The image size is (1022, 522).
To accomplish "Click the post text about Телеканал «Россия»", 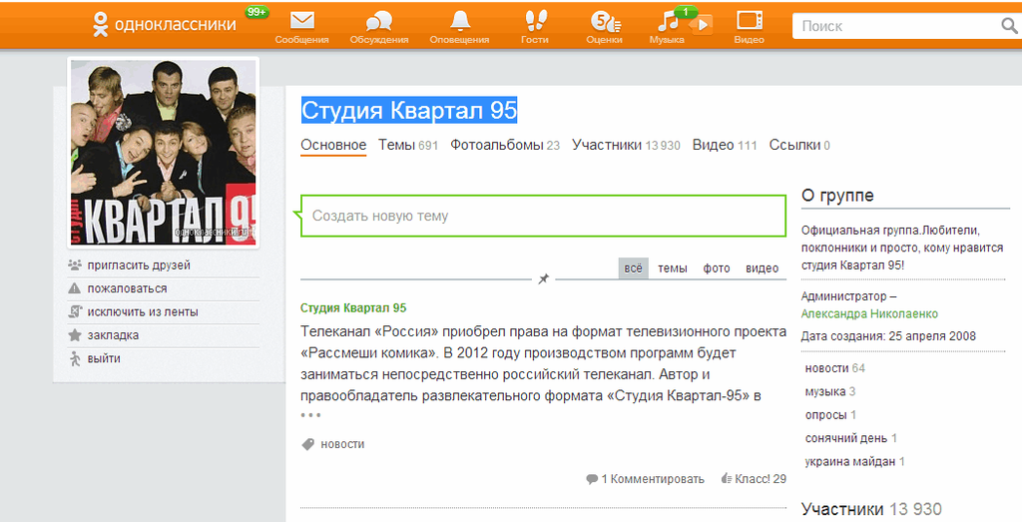I will pyautogui.click(x=543, y=363).
